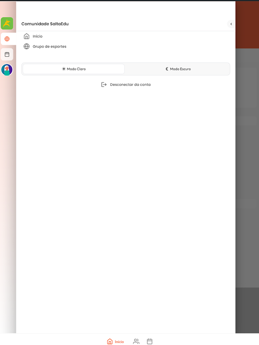Collapse the community panel with the chevron
The image size is (259, 345).
point(231,24)
